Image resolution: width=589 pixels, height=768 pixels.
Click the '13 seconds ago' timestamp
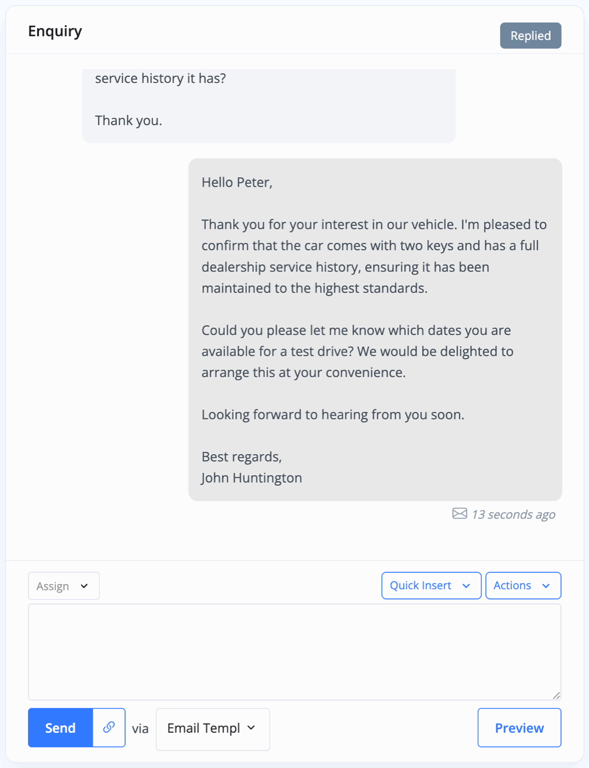pos(513,515)
